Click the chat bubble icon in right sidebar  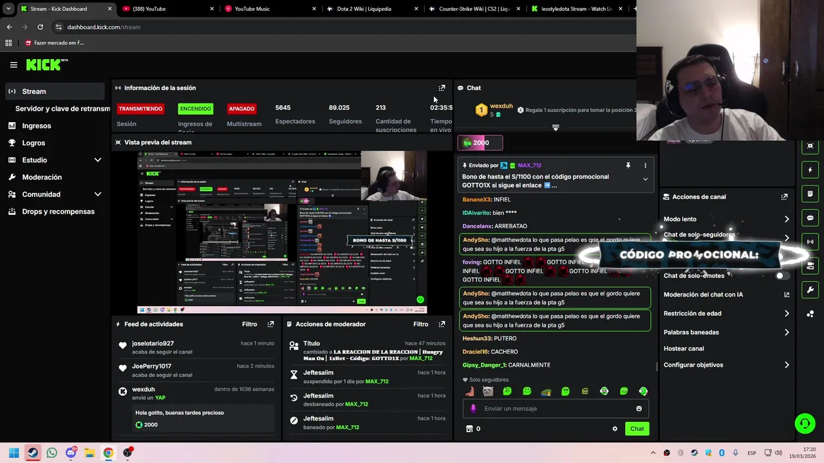[810, 218]
